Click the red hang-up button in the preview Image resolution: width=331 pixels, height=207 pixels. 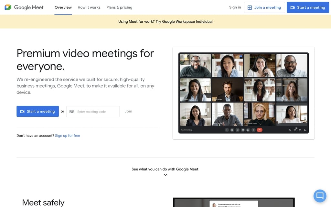tap(260, 130)
